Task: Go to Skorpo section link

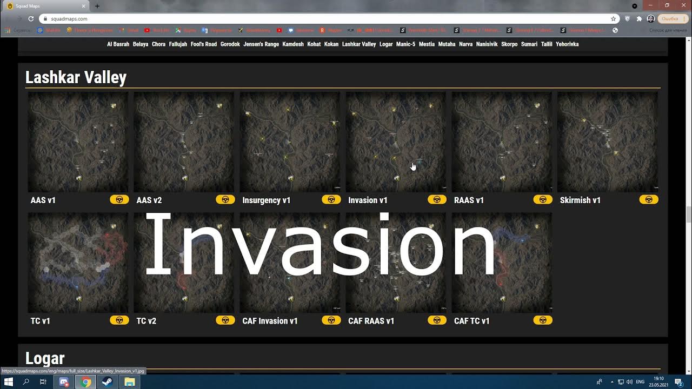Action: pyautogui.click(x=509, y=44)
